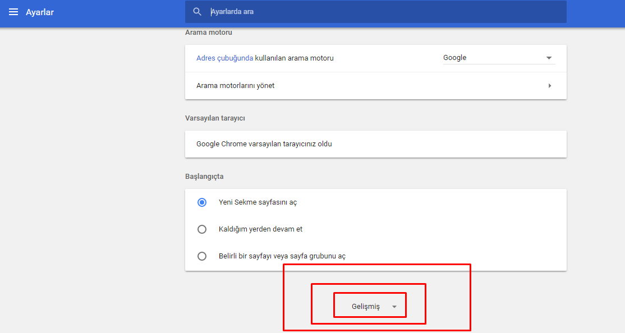This screenshot has height=333, width=625.
Task: Open the hamburger main menu icon
Action: [x=13, y=12]
